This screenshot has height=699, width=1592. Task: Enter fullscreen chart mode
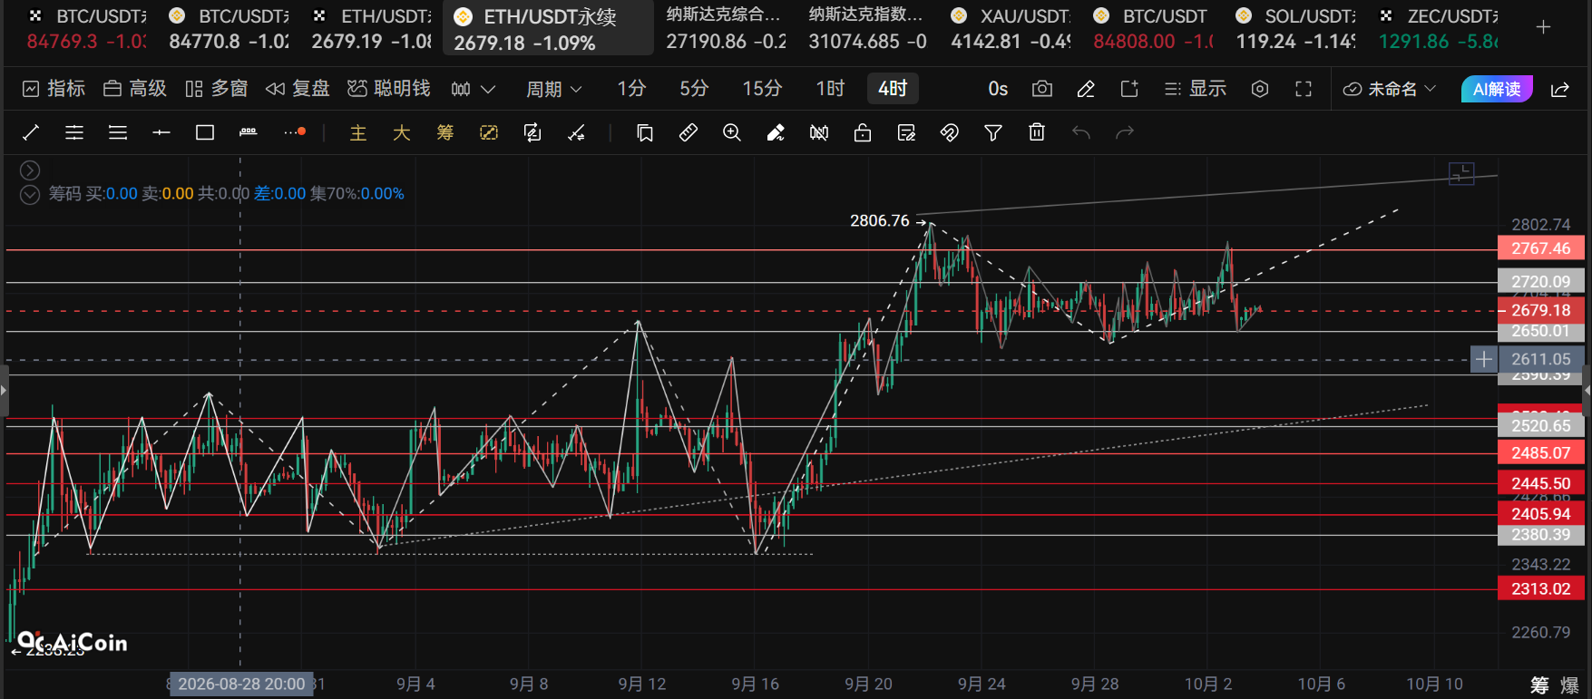click(x=1304, y=89)
